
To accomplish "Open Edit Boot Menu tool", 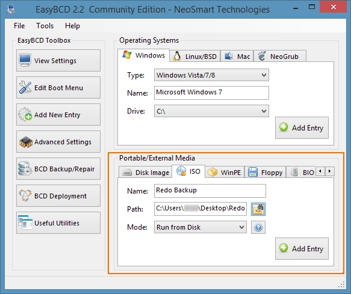I will 58,88.
